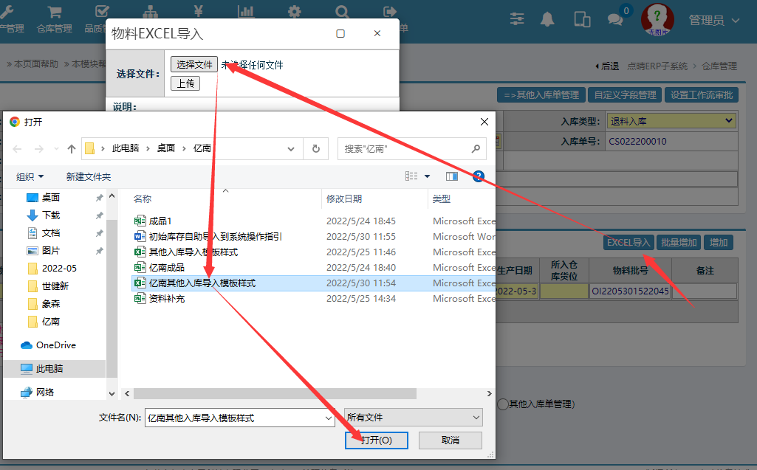This screenshot has height=470, width=757.
Task: Refresh the file dialog folder view
Action: click(315, 148)
